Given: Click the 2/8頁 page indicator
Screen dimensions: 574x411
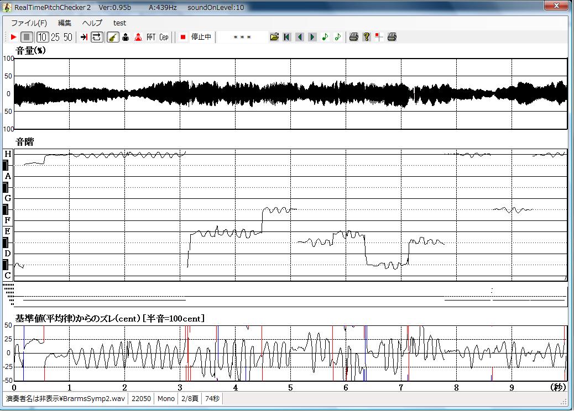Looking at the screenshot, I should (x=190, y=398).
